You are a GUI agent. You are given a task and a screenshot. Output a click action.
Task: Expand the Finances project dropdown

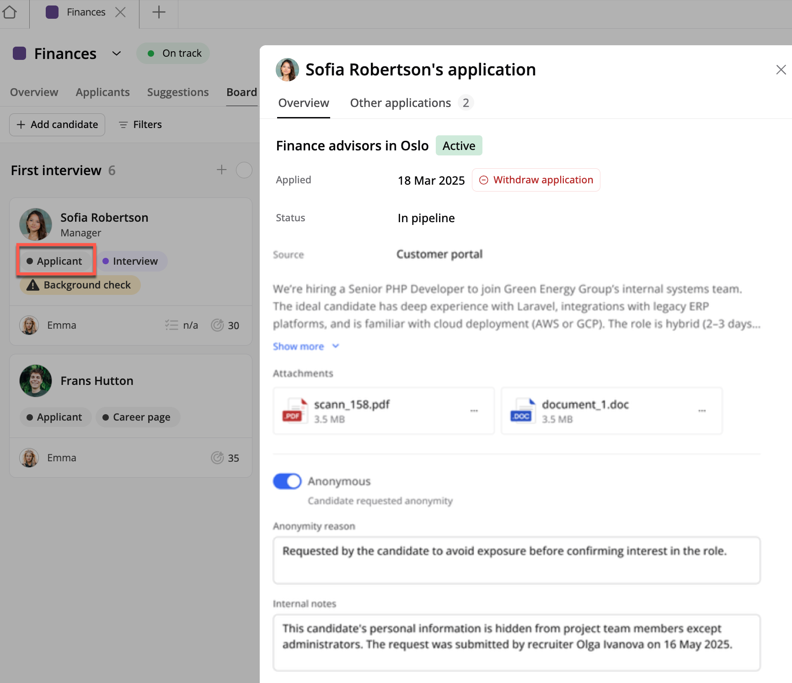117,54
